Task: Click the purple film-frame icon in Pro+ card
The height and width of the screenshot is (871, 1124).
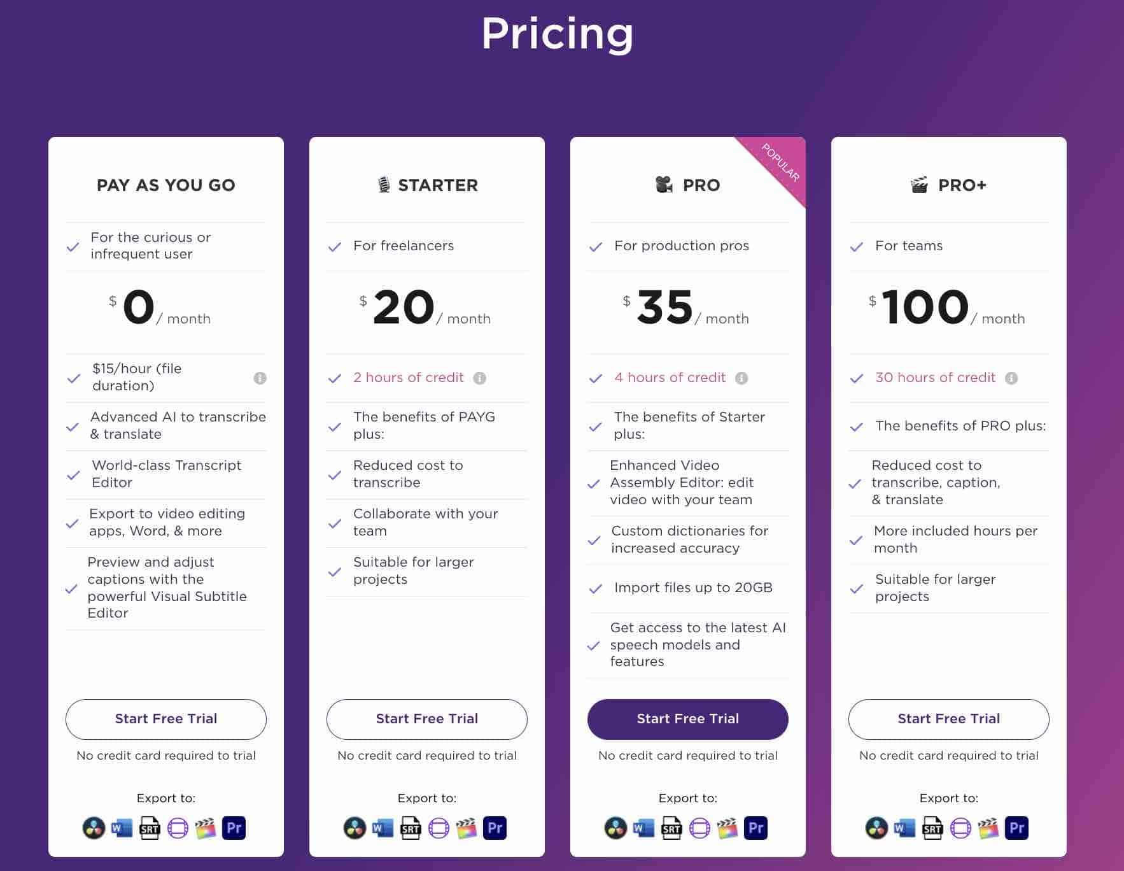Action: pyautogui.click(x=960, y=828)
